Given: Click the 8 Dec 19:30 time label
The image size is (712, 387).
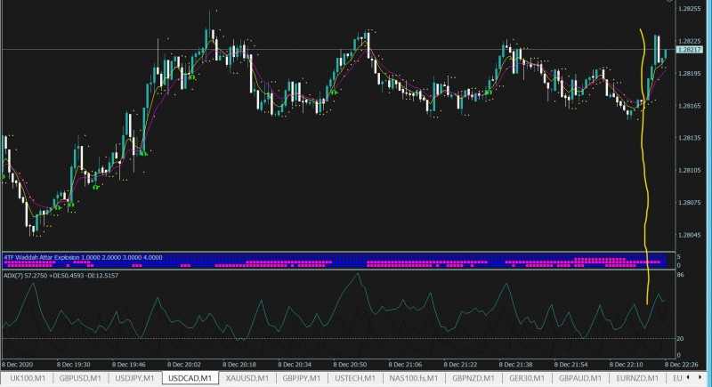Looking at the screenshot, I should (x=74, y=365).
